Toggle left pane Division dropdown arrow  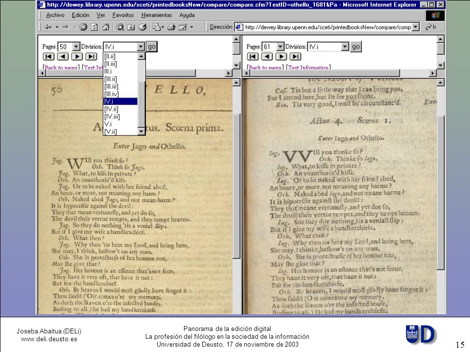pyautogui.click(x=141, y=47)
